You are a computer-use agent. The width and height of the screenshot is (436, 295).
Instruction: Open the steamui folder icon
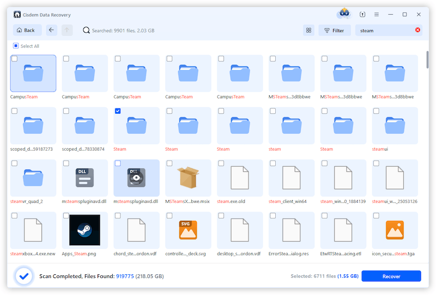tap(395, 126)
